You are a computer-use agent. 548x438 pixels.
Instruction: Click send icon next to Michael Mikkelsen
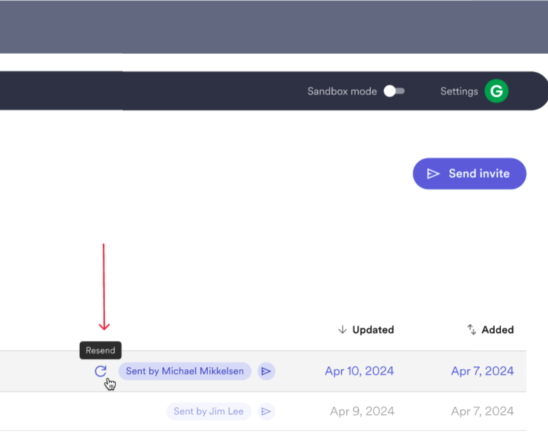coord(267,371)
